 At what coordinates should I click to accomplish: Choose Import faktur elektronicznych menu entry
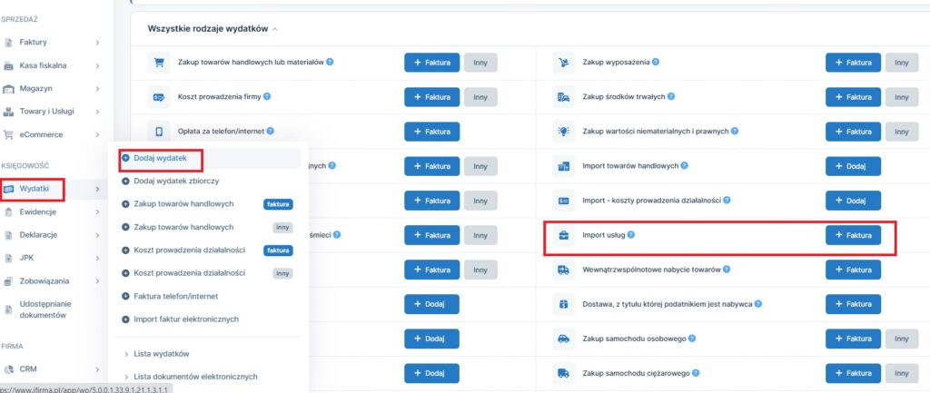[185, 319]
